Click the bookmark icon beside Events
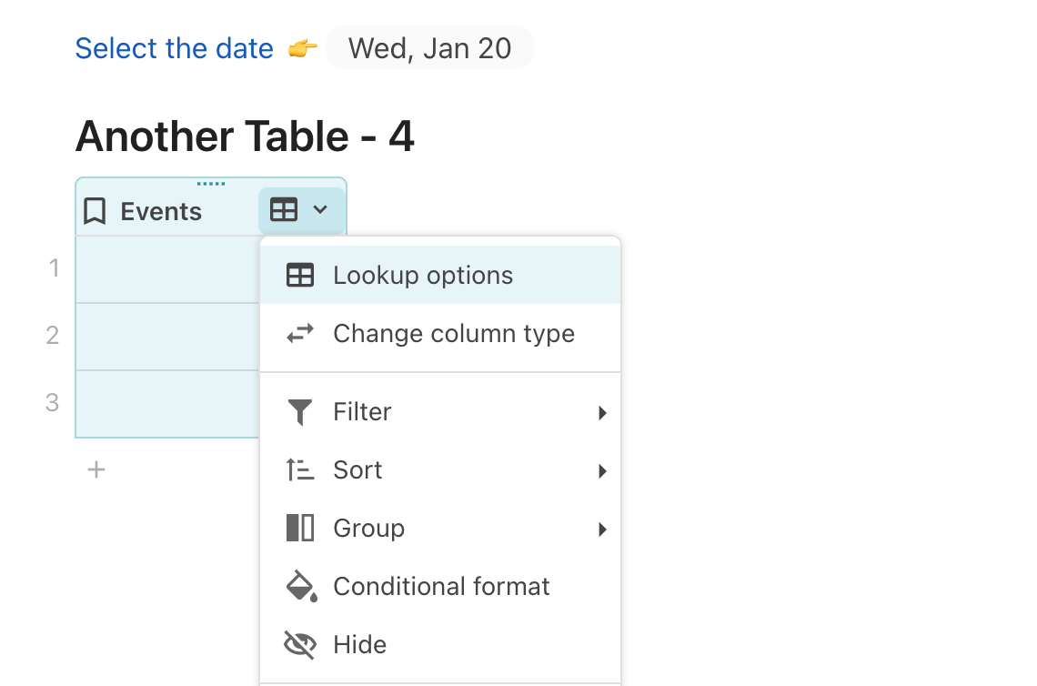Image resolution: width=1037 pixels, height=686 pixels. (x=94, y=212)
